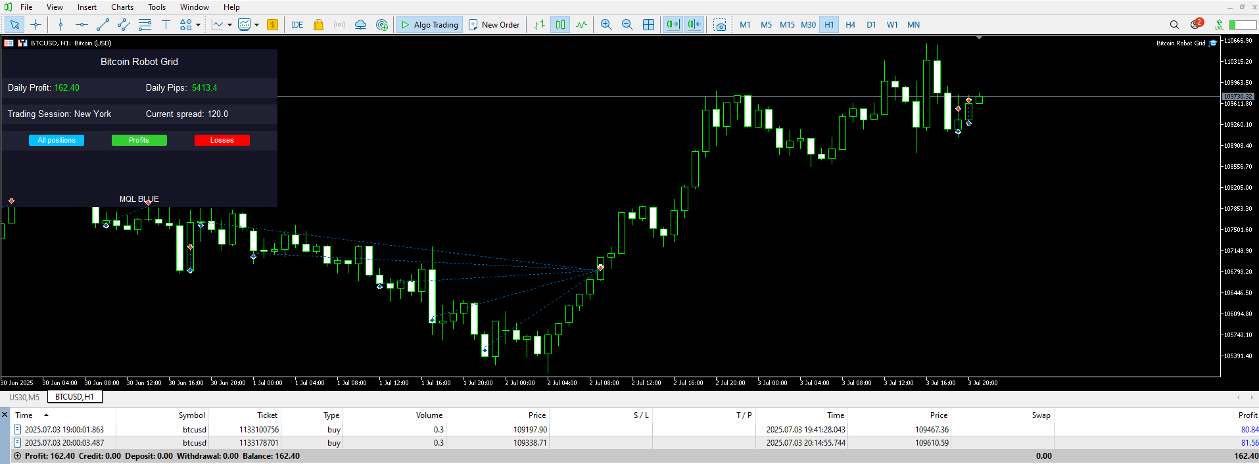The height and width of the screenshot is (464, 1259).
Task: Open the Window menu
Action: click(195, 7)
